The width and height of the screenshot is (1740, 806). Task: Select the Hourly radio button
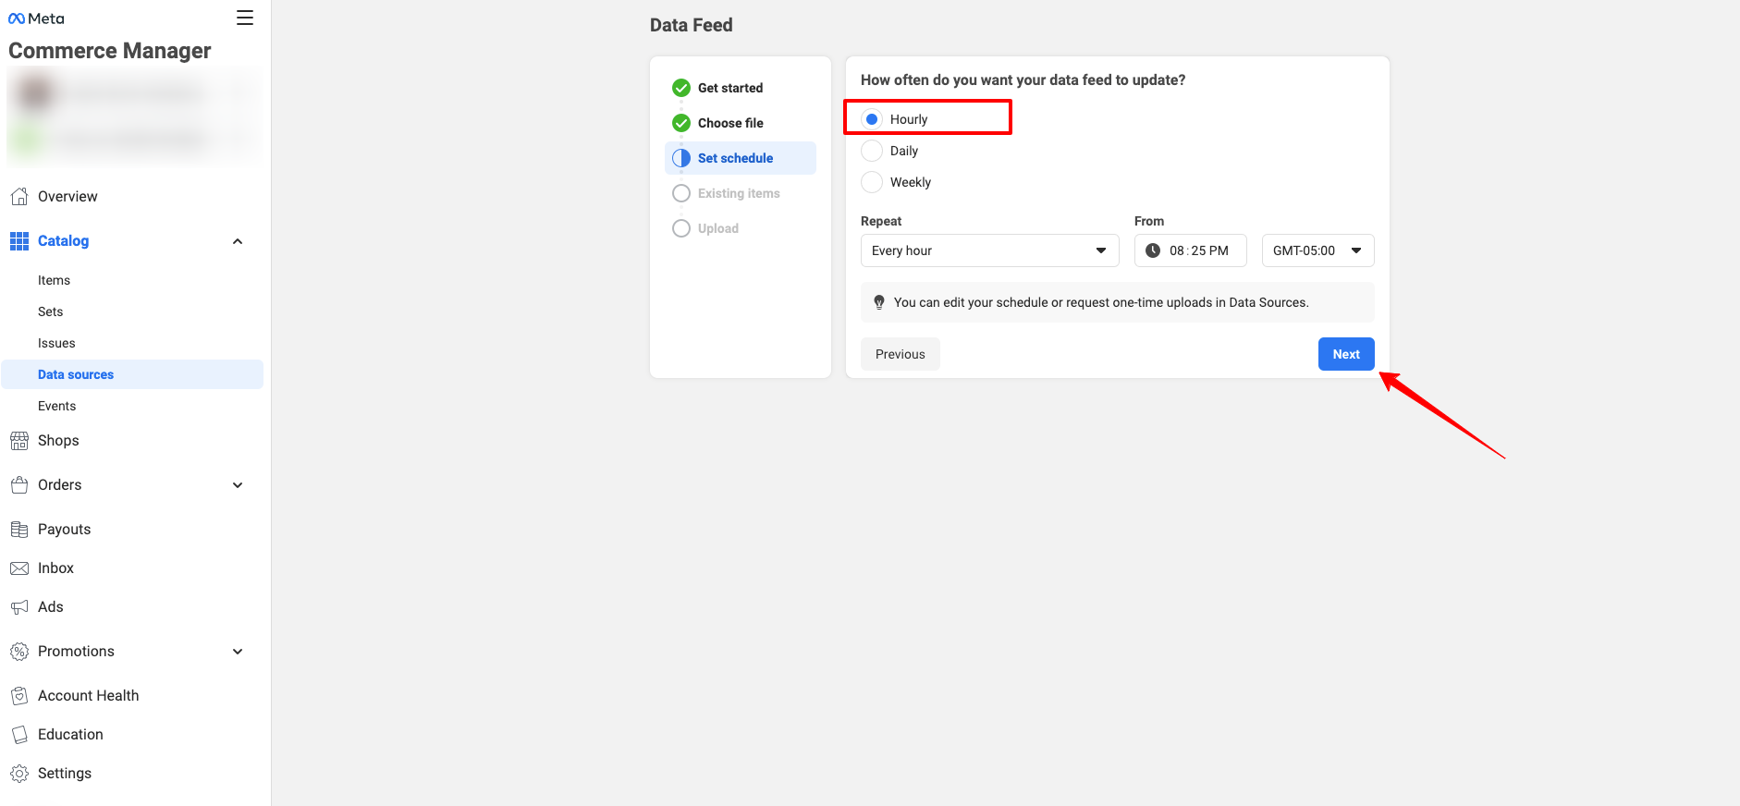[872, 119]
